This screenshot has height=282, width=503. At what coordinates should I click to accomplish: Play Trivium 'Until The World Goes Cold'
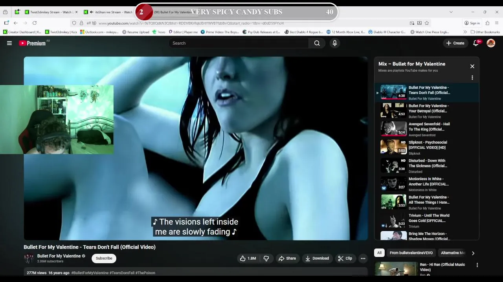pos(426,221)
